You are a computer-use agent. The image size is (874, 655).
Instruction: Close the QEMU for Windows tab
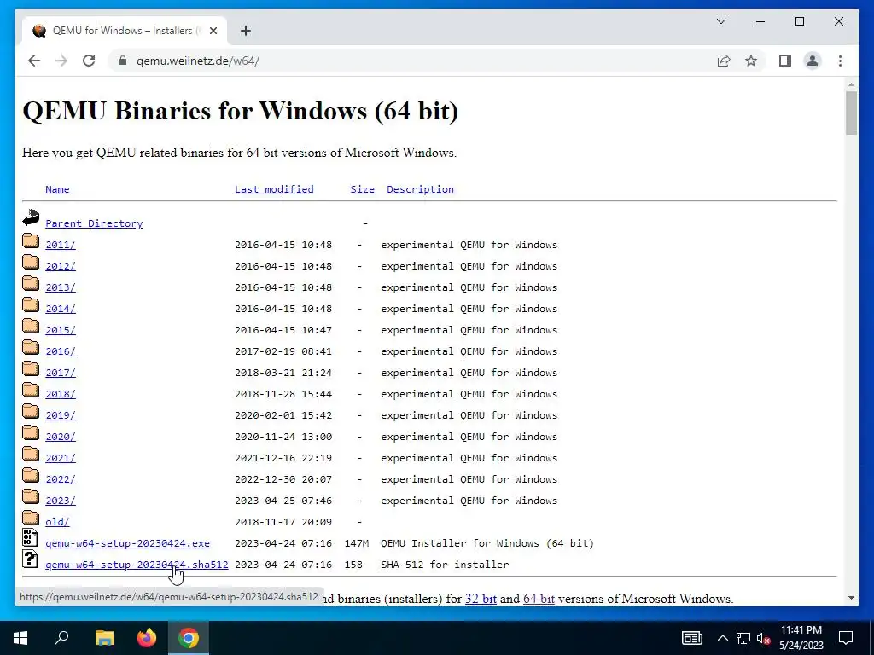[213, 31]
